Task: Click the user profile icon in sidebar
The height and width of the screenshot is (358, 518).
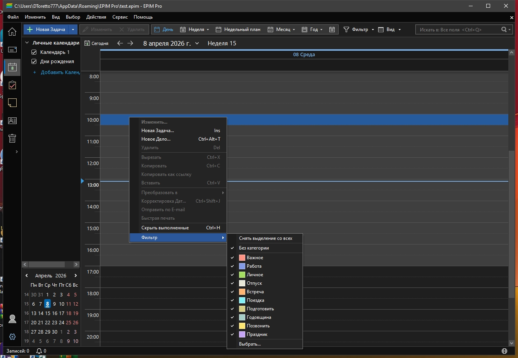Action: 12,319
